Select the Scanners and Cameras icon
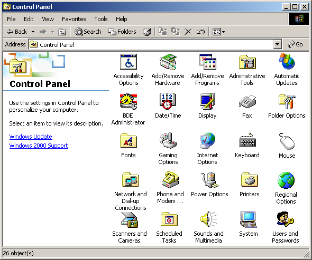312x260 pixels. pos(130,220)
